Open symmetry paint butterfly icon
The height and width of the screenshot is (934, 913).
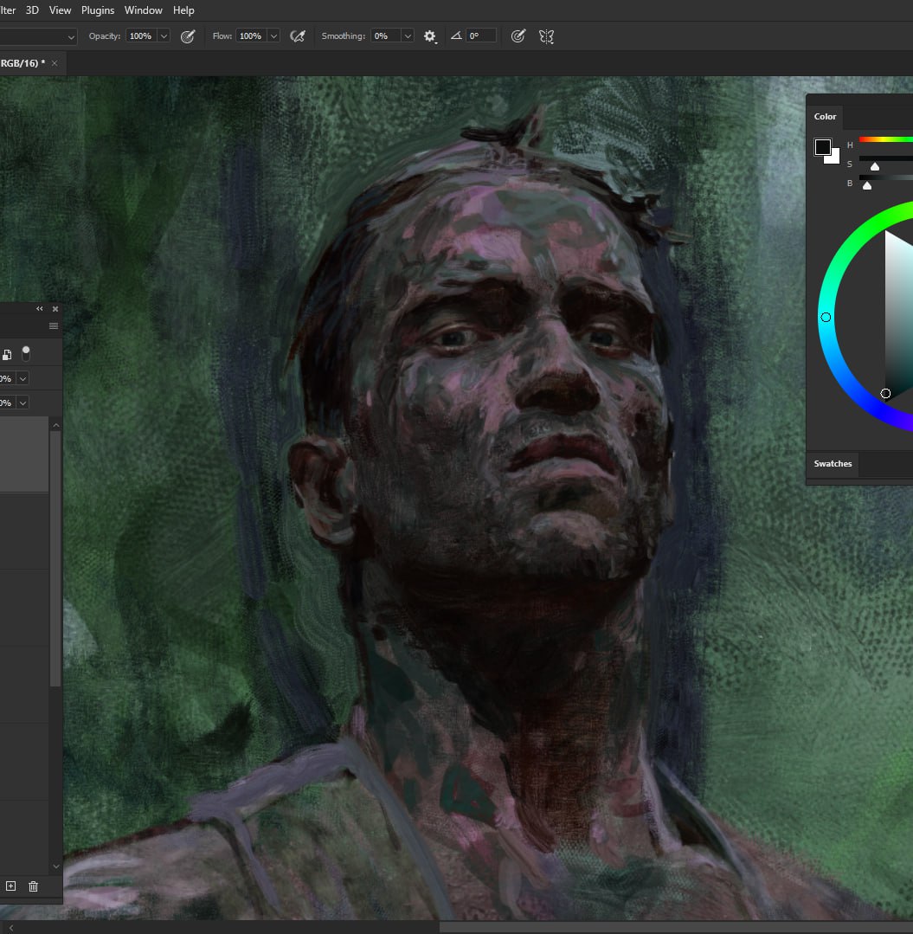pos(546,36)
